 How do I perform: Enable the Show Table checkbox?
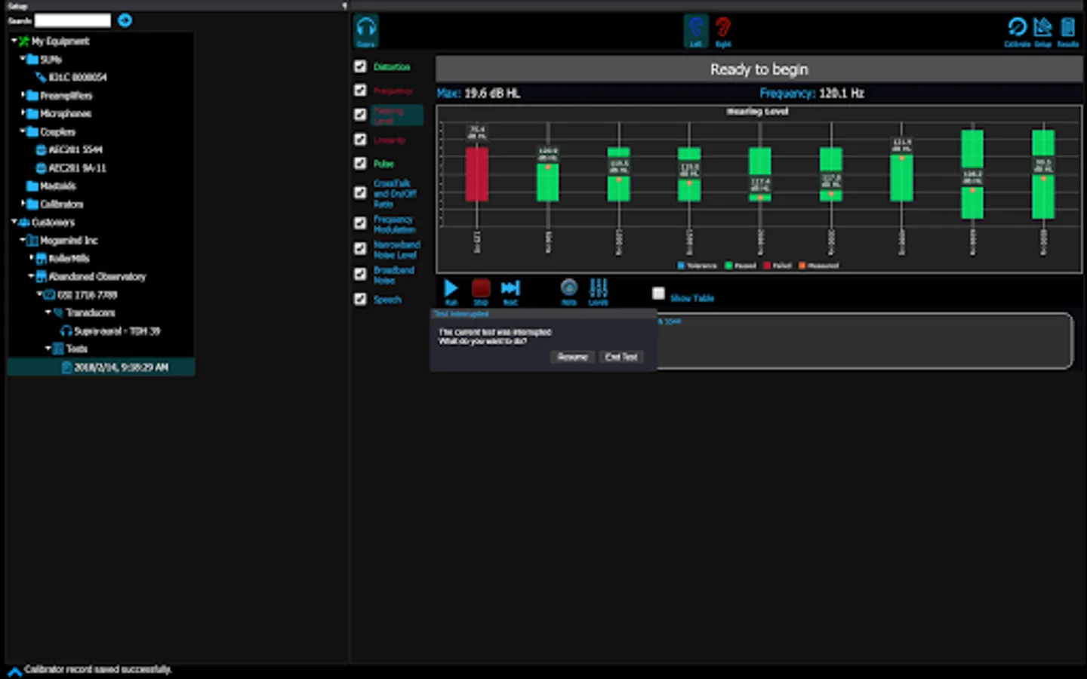[658, 293]
